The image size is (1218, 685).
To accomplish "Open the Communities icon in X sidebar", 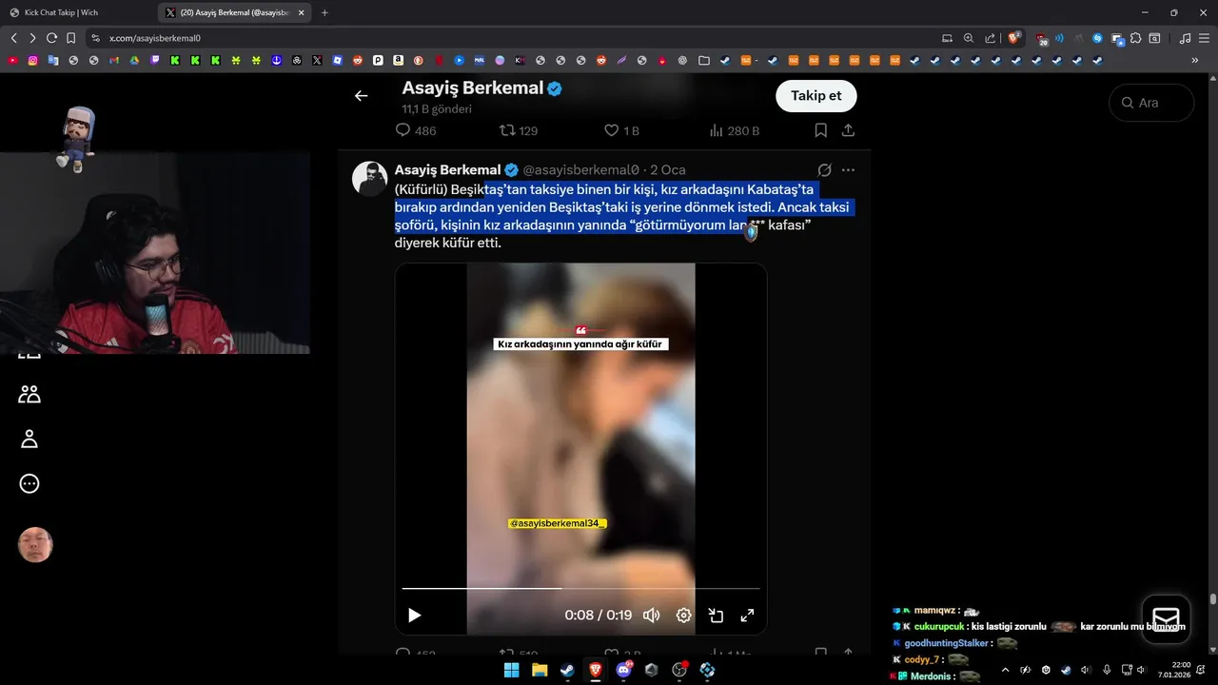I will pos(29,394).
